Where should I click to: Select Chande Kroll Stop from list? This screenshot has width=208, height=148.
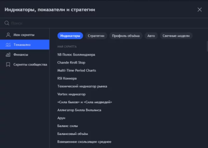(x=71, y=62)
